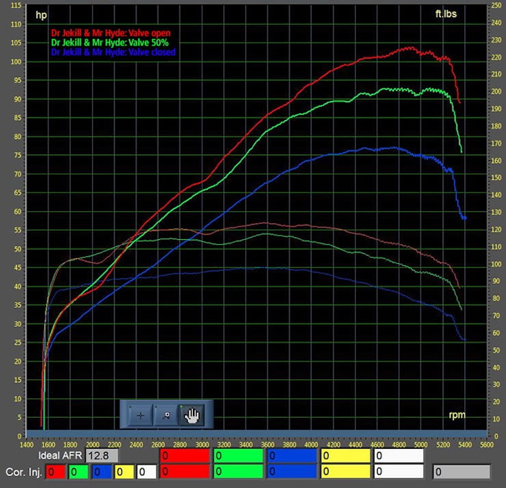The height and width of the screenshot is (488, 506).
Task: Click the 1400 rpm axis tick value
Action: click(x=27, y=445)
